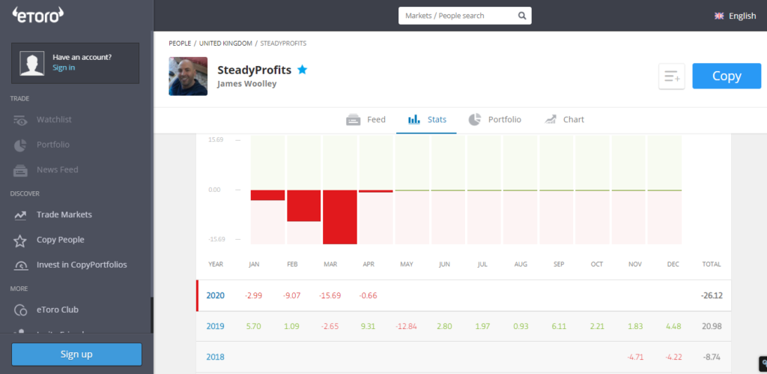Click the Feed tab icon
The width and height of the screenshot is (767, 374).
354,120
